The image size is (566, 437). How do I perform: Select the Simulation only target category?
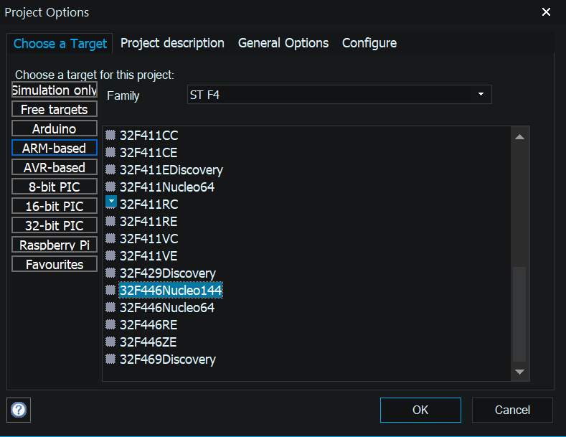tap(55, 90)
